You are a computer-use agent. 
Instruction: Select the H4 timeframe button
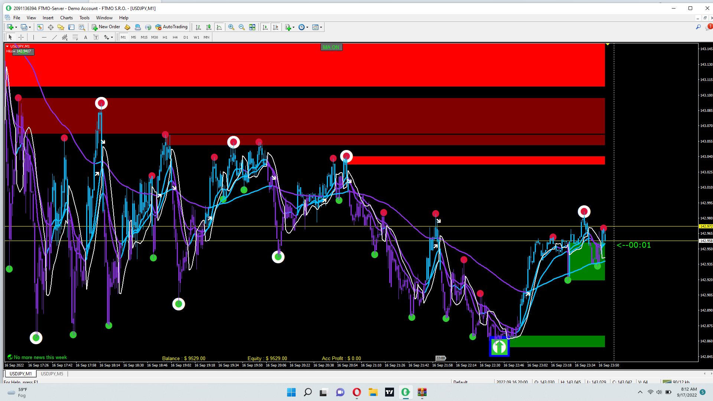click(x=175, y=37)
